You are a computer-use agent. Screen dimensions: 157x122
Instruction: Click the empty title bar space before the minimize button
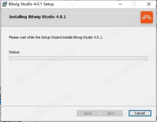tap(84, 4)
